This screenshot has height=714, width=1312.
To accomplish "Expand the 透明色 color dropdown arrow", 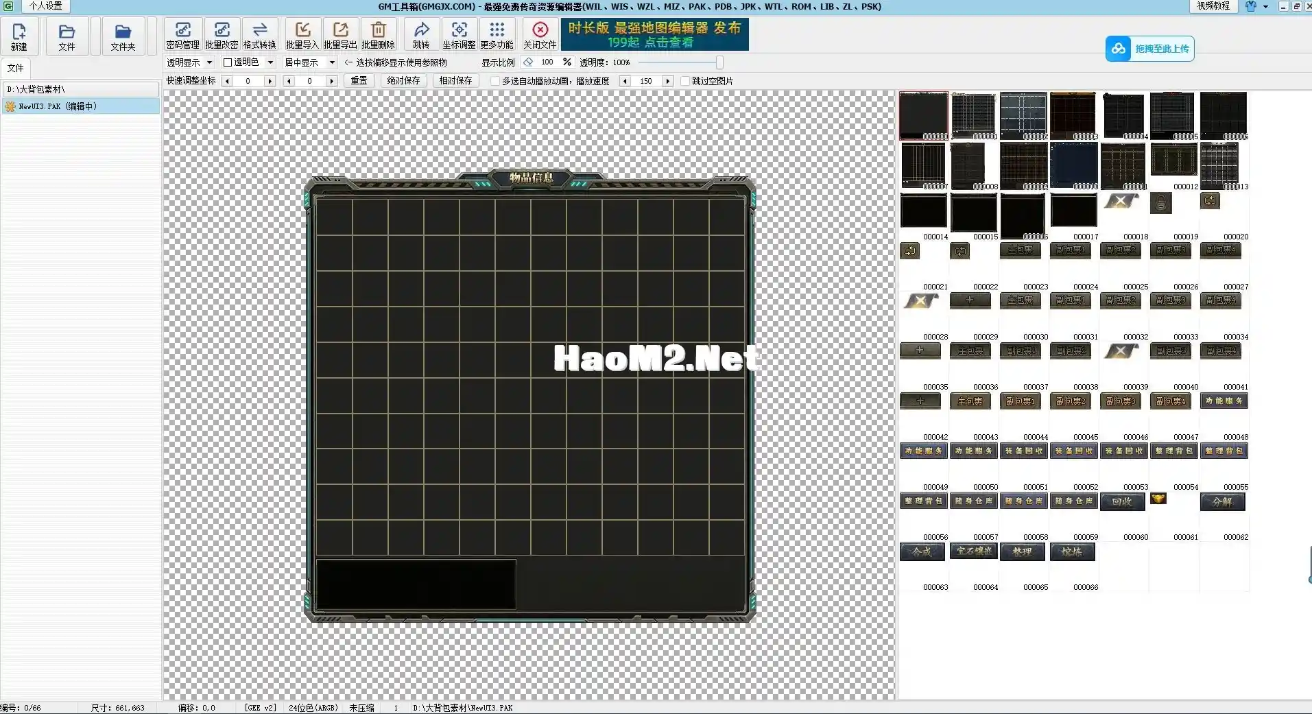I will tap(270, 62).
